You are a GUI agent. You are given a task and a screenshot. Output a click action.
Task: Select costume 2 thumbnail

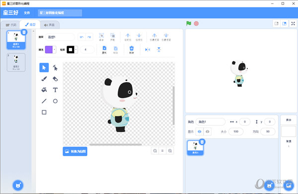[x=16, y=63]
